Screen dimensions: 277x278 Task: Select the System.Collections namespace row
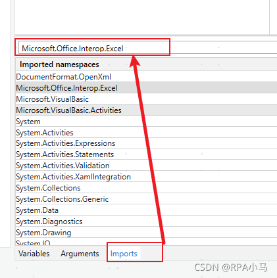pos(146,188)
